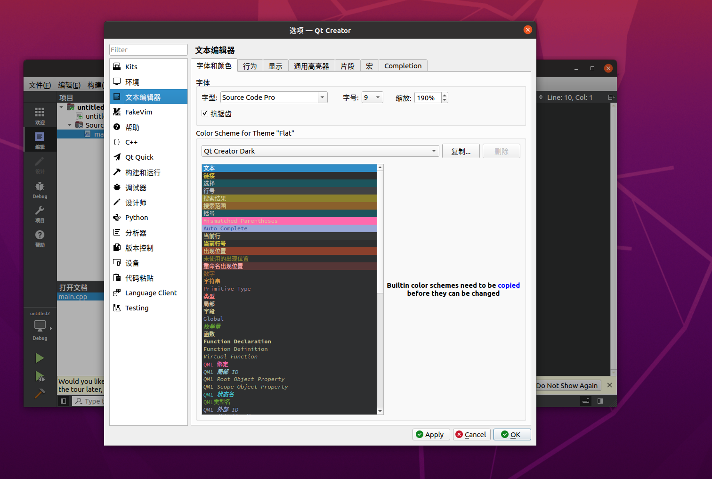Click the 缩放 zoom percentage field
Screen dimensions: 712x479
pos(428,97)
